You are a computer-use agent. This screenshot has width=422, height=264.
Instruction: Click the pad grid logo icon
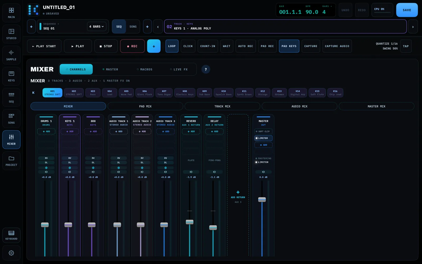(33, 10)
